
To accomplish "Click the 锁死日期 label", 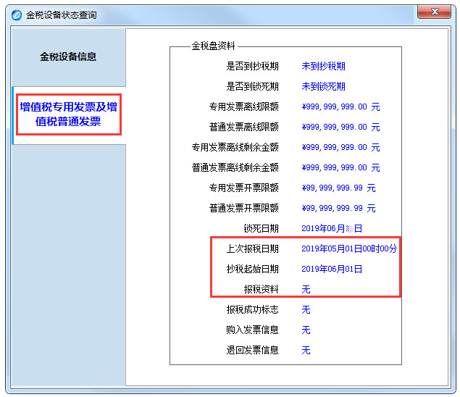I will [261, 228].
